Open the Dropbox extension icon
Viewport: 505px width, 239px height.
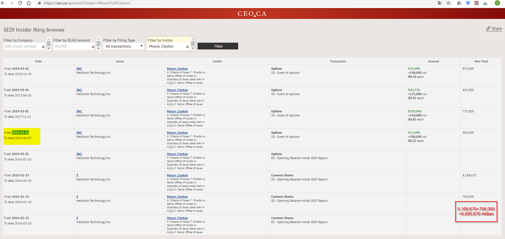(468, 3)
